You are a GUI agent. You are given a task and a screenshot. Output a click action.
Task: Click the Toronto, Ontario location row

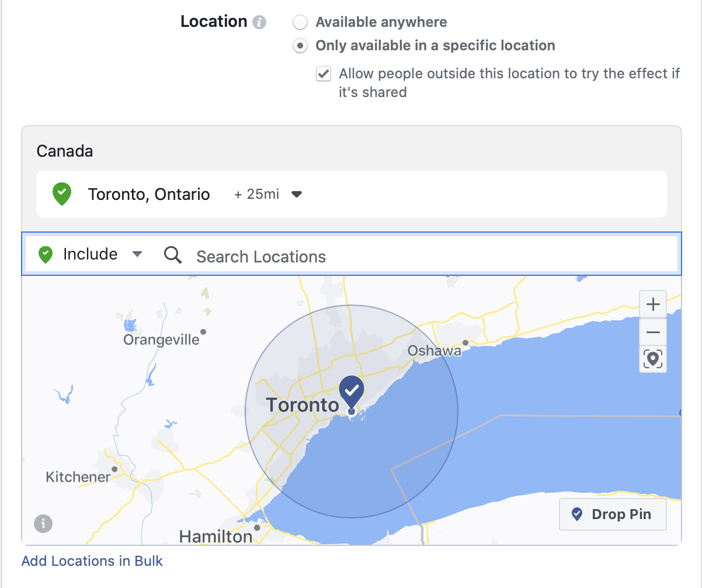352,194
